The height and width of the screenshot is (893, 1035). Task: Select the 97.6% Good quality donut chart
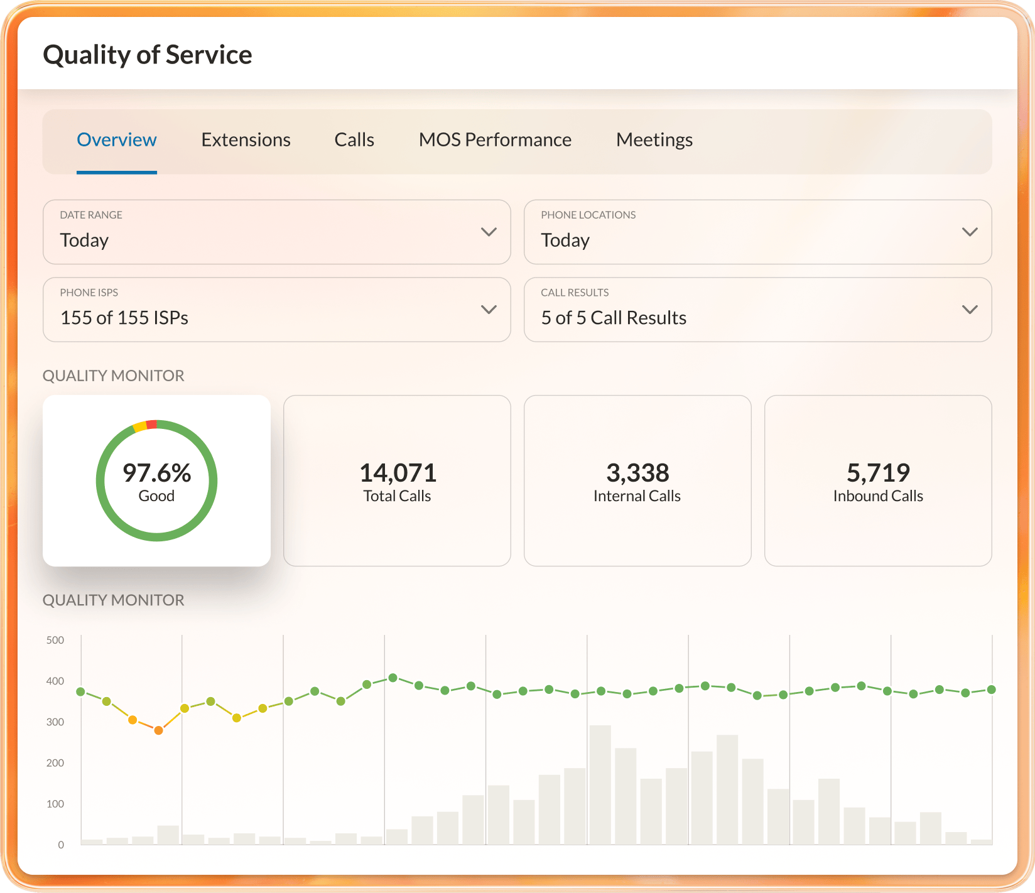pos(156,480)
